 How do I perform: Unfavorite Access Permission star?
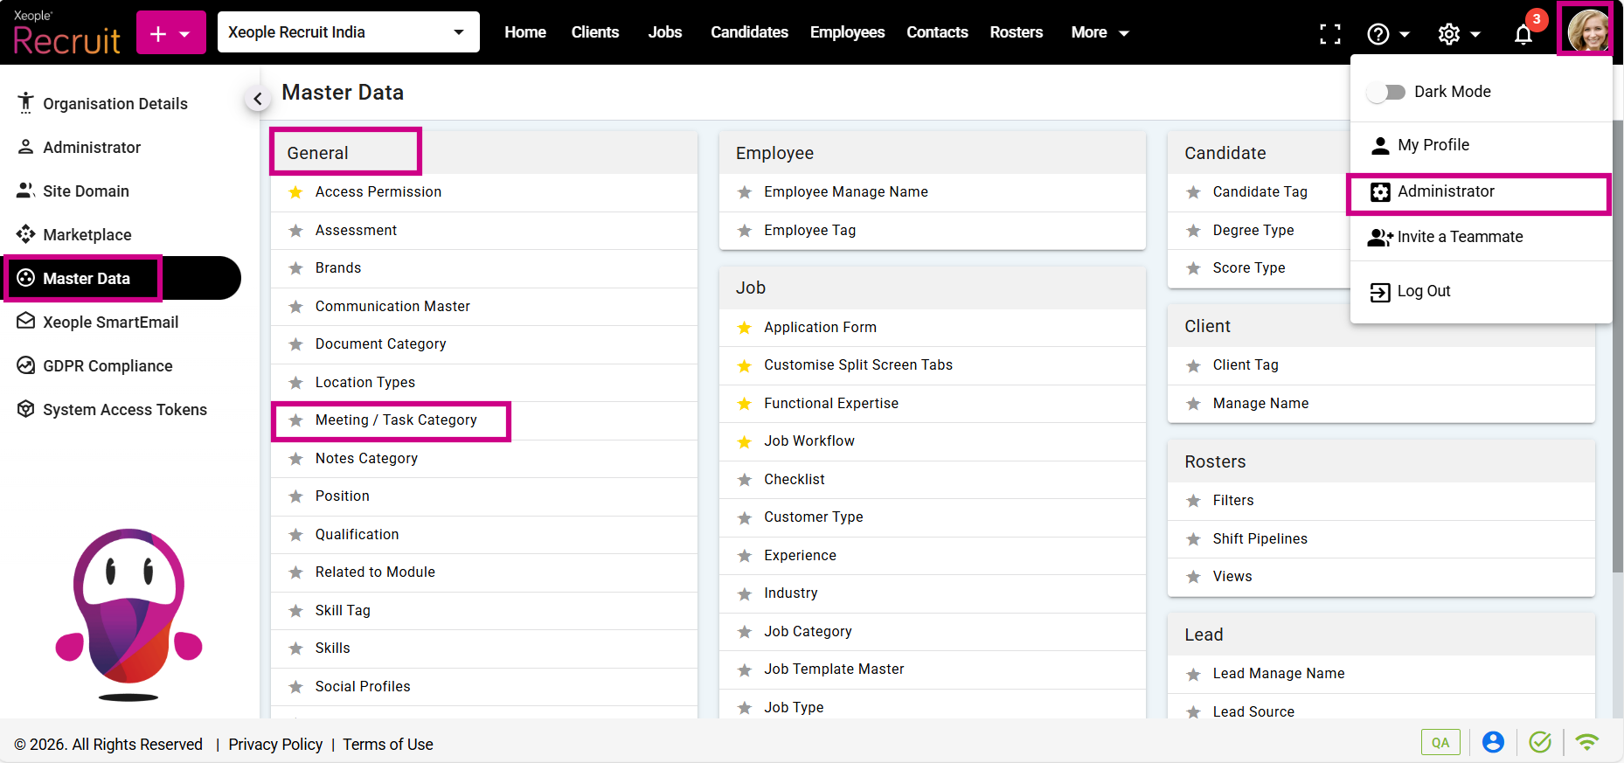click(x=296, y=192)
